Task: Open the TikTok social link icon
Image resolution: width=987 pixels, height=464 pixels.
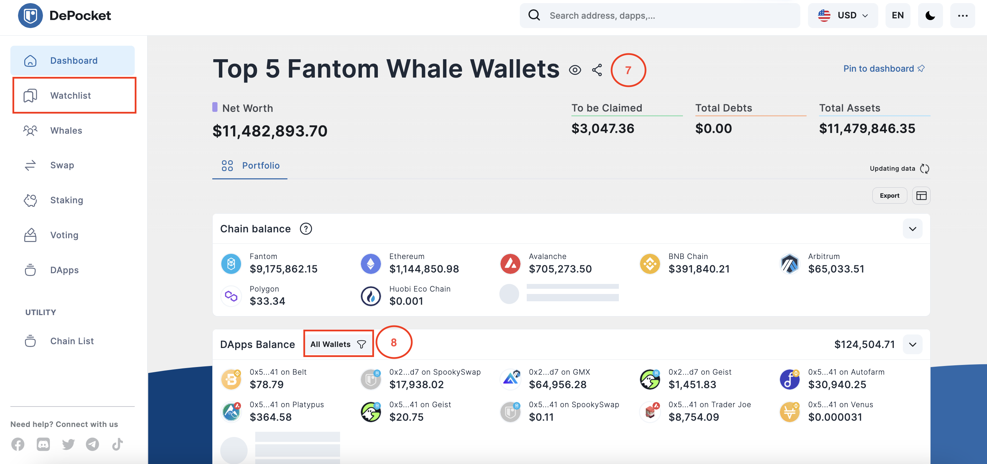Action: point(117,444)
